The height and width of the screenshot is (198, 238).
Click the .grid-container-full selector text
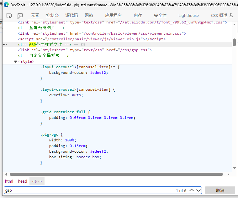coord(63,112)
